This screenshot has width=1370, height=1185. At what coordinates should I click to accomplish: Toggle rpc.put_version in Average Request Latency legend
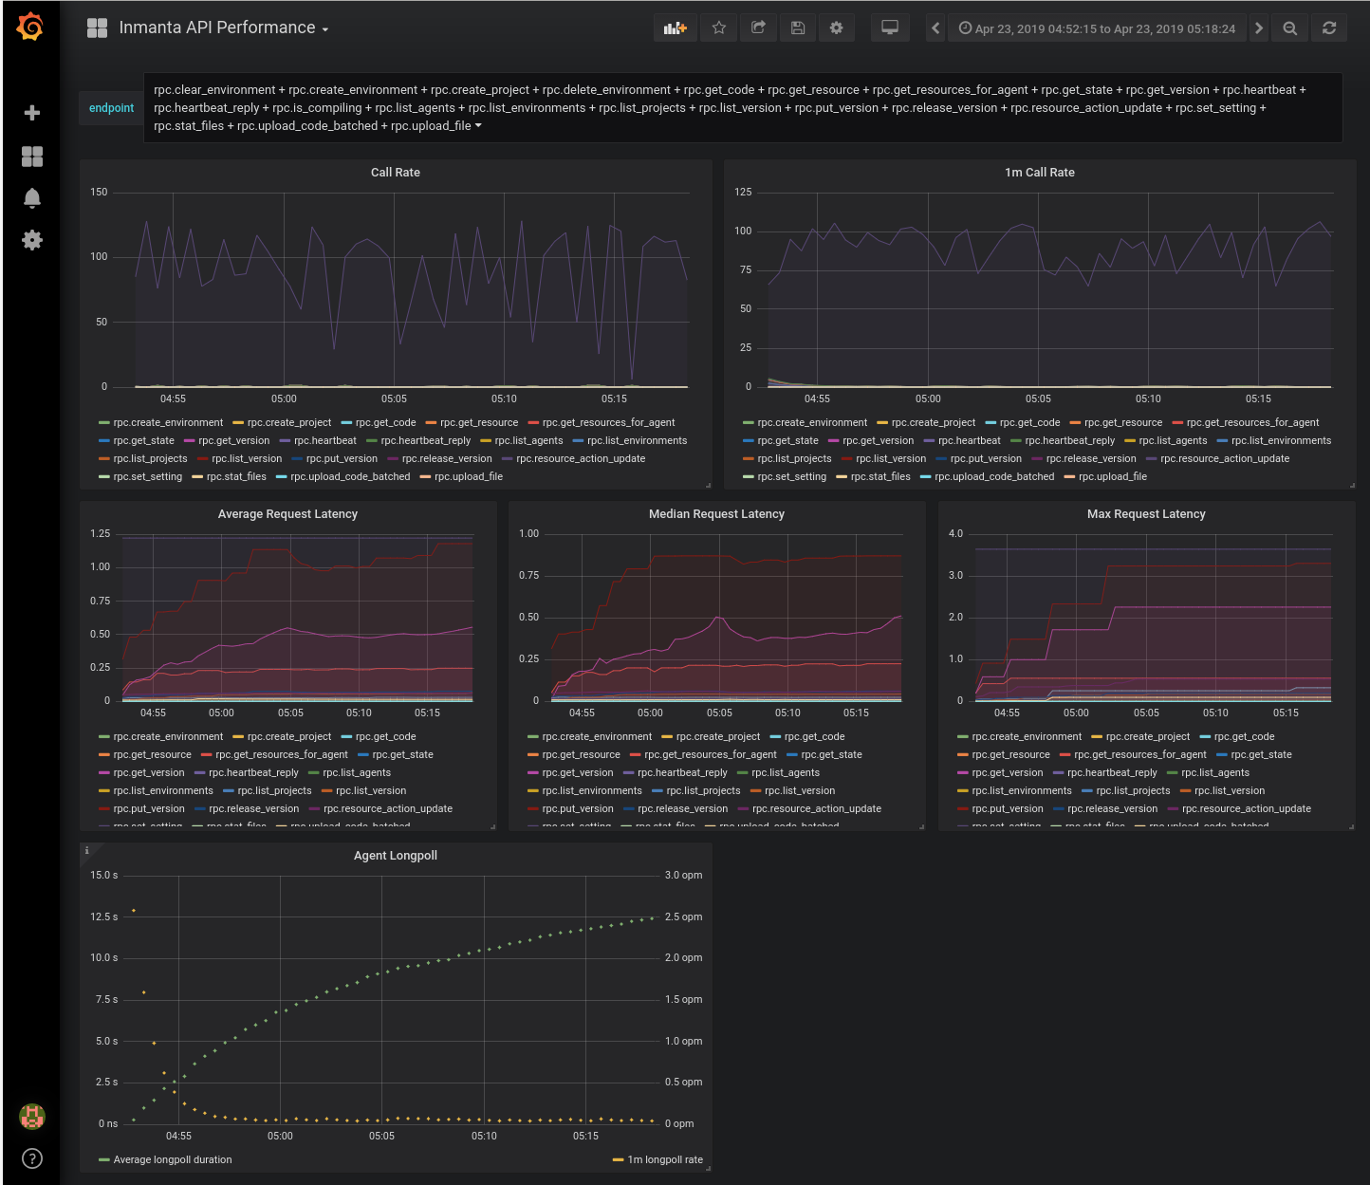point(149,809)
